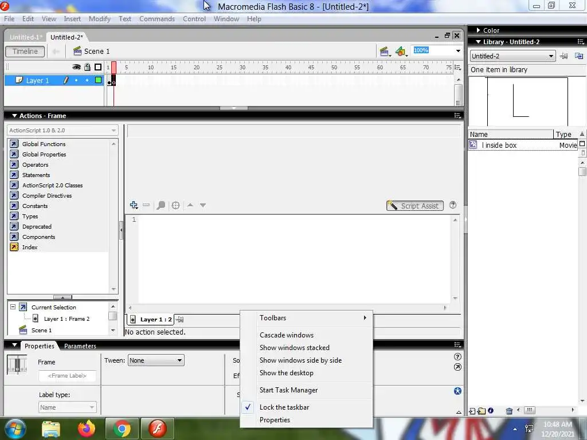Viewport: 587px width, 440px height.
Task: Click the accessibility star icon in Properties
Action: [x=457, y=391]
